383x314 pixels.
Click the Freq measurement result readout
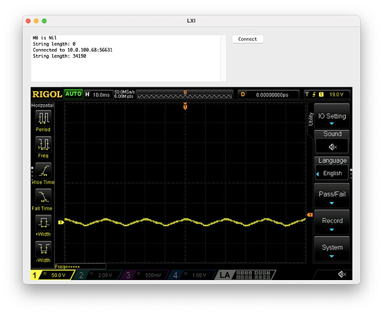click(x=80, y=266)
